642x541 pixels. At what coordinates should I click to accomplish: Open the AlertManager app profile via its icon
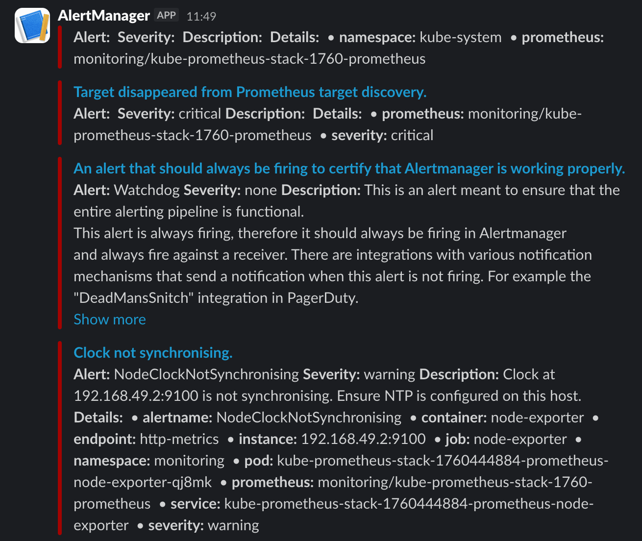click(32, 25)
